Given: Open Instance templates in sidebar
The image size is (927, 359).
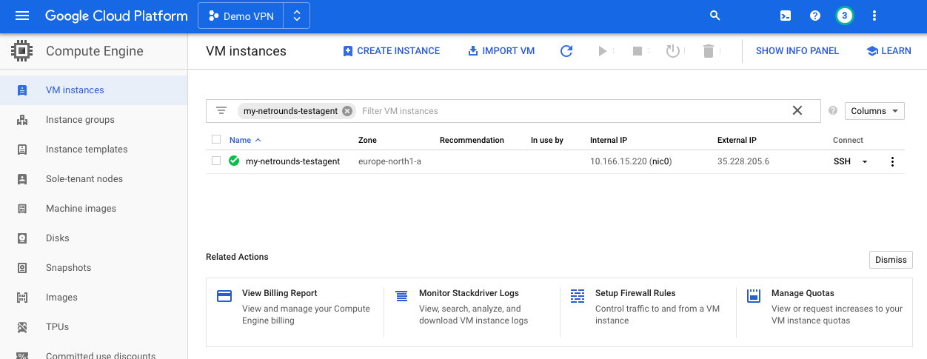Looking at the screenshot, I should click(94, 150).
